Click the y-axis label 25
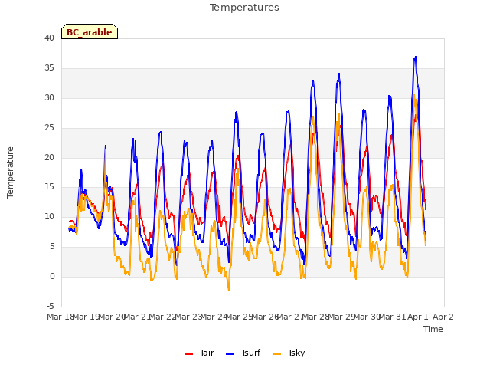 click(49, 128)
